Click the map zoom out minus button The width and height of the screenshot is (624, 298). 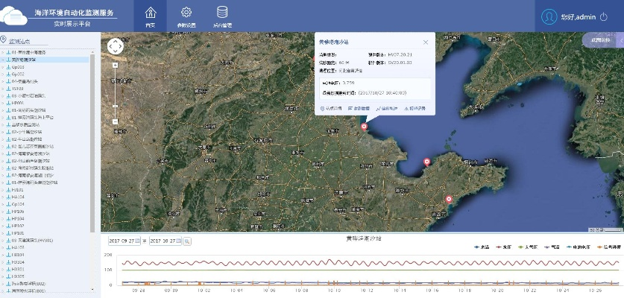point(115,121)
